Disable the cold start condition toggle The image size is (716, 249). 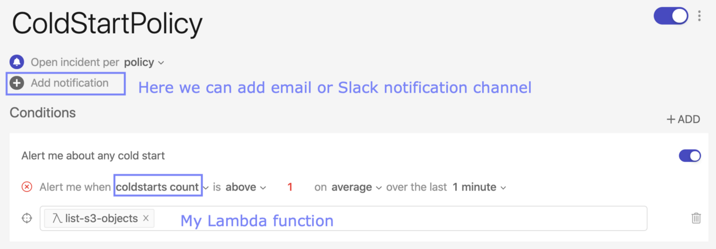(689, 156)
